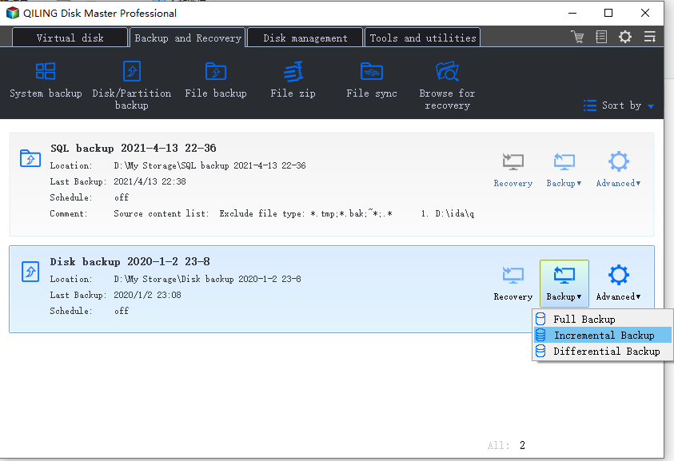Click Recovery for SQL backup
674x461 pixels.
click(512, 170)
